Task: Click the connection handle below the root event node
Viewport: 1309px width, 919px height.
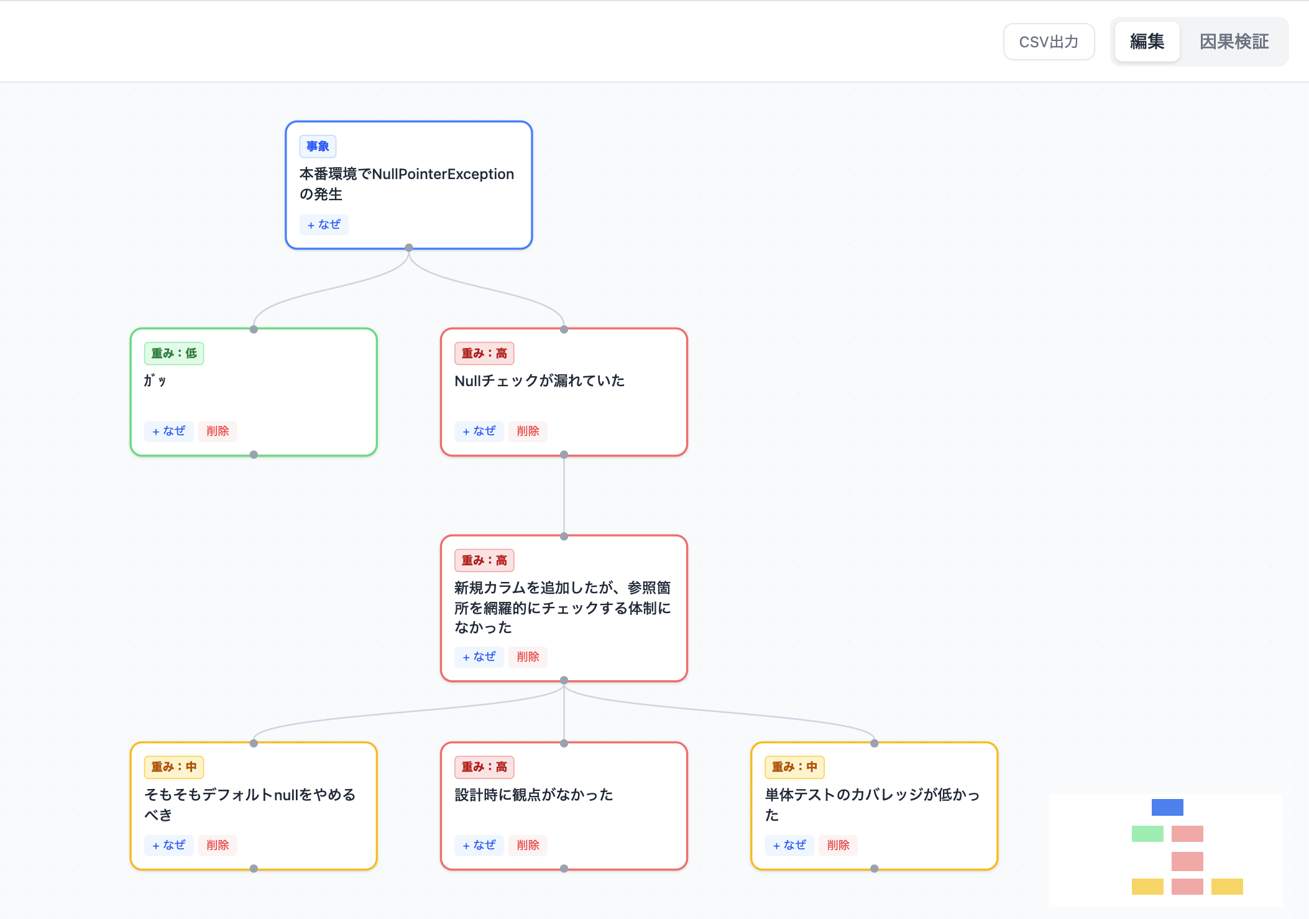Action: [x=408, y=247]
